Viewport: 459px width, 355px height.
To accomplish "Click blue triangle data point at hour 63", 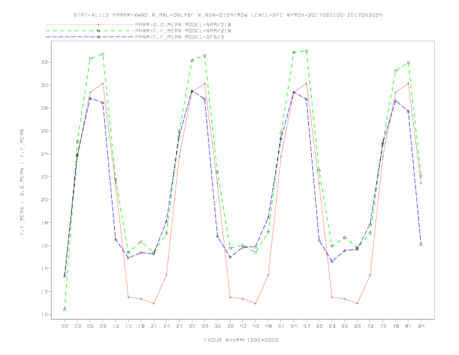I will point(332,262).
